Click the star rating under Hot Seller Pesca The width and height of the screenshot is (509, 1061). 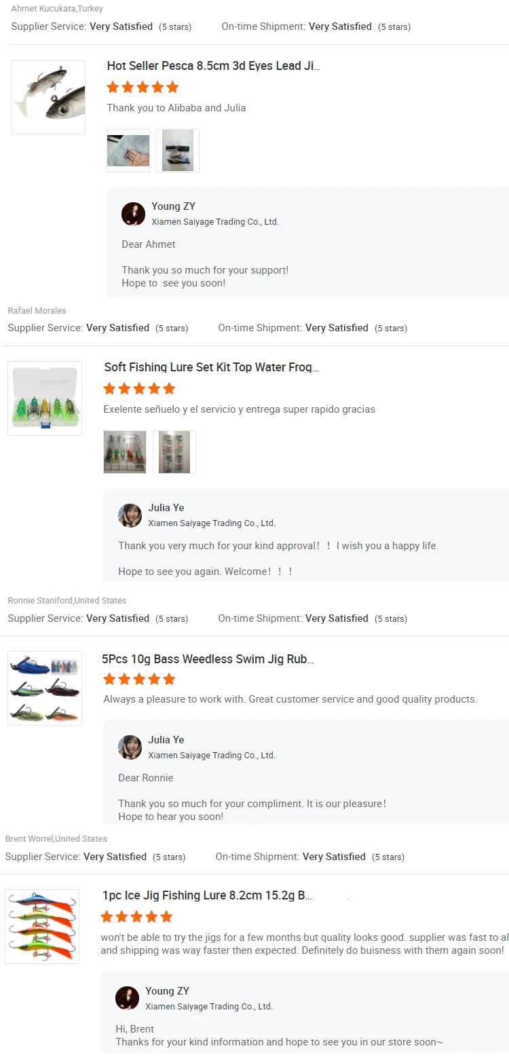click(x=143, y=87)
